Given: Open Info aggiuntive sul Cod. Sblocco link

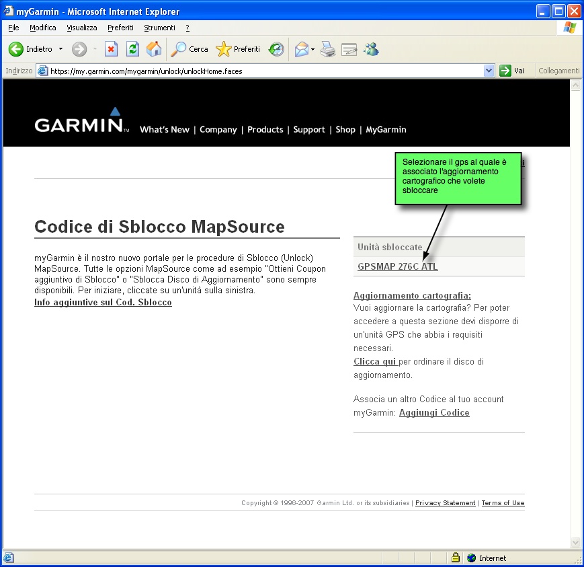Looking at the screenshot, I should pyautogui.click(x=103, y=303).
